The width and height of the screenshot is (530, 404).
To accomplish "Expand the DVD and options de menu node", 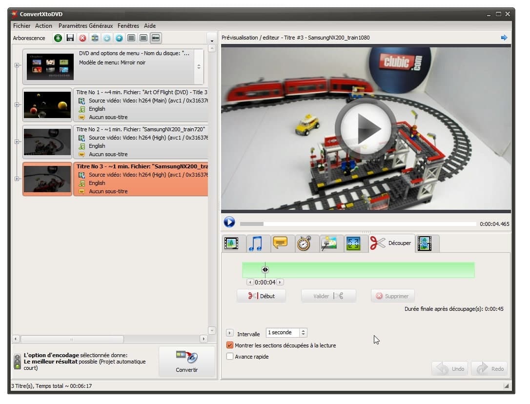I will pyautogui.click(x=17, y=66).
